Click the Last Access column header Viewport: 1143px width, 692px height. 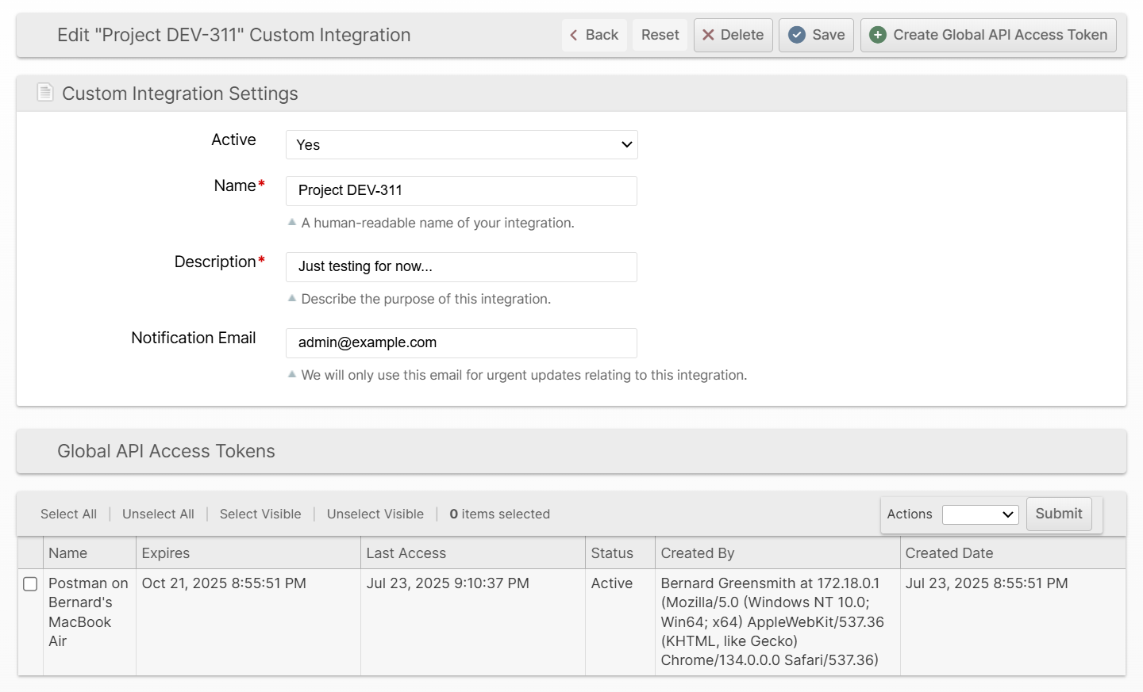click(x=406, y=553)
